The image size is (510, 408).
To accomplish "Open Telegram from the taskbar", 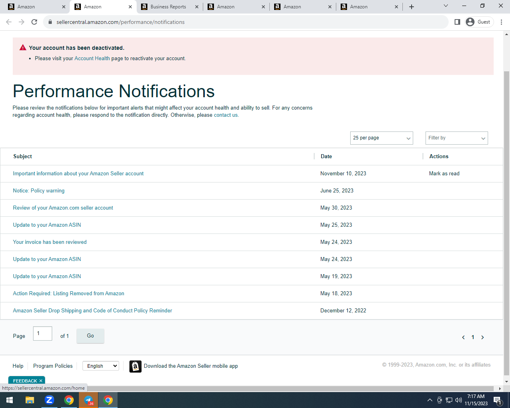I will tap(88, 400).
